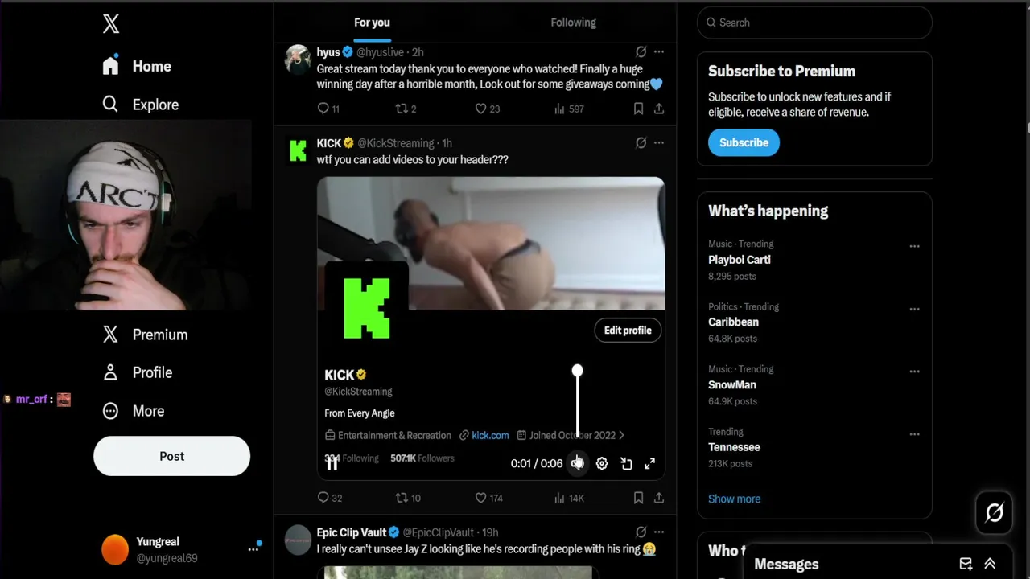Open Grok icon on KICK post

(x=641, y=143)
